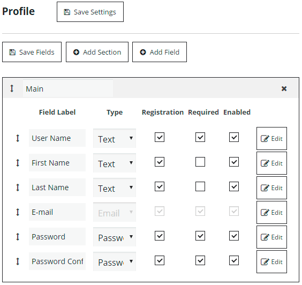This screenshot has height=285, width=302.
Task: Click Edit for the First Name field
Action: point(271,163)
